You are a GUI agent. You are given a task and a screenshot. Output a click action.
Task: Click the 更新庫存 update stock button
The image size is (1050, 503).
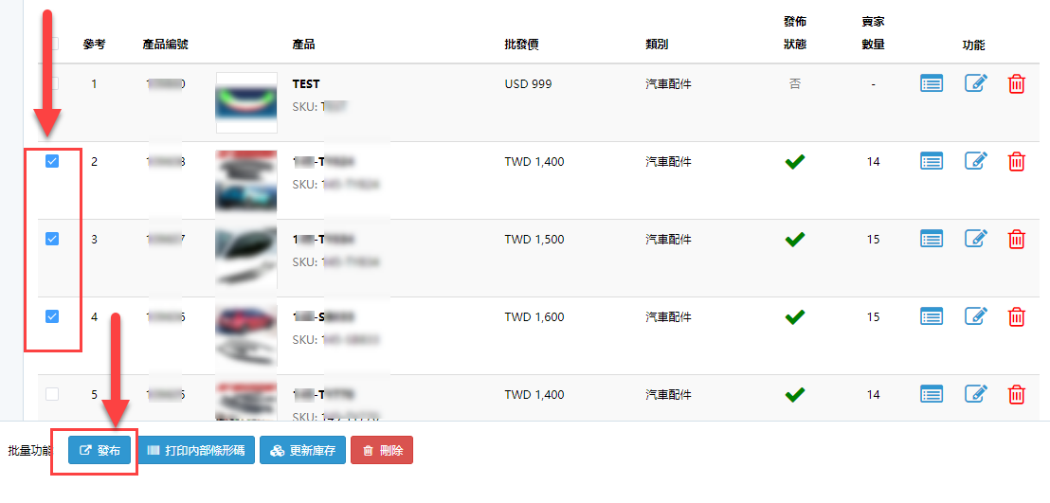point(302,451)
